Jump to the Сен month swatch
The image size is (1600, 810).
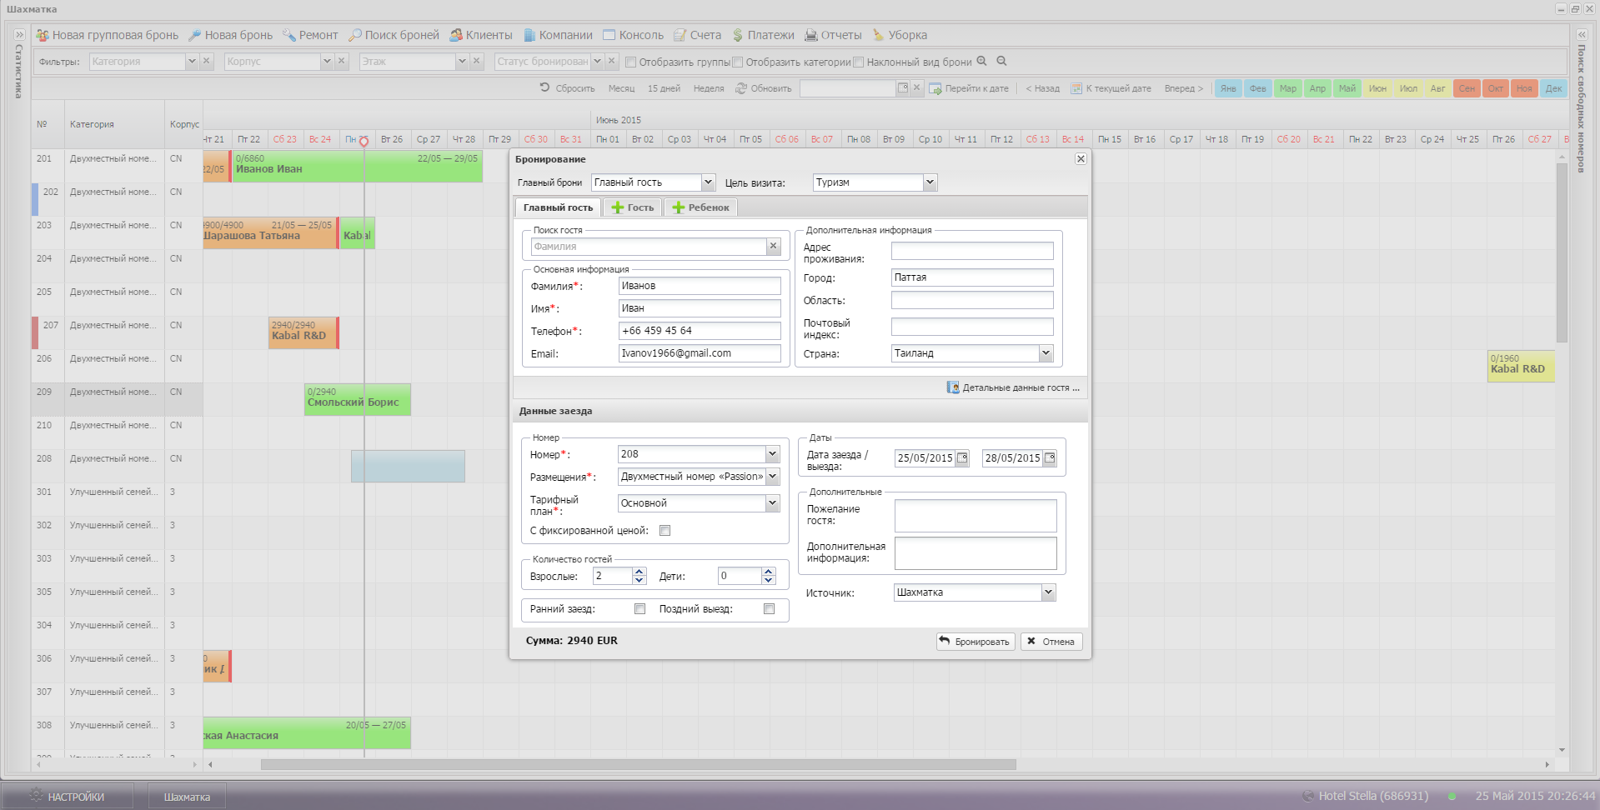pyautogui.click(x=1467, y=88)
